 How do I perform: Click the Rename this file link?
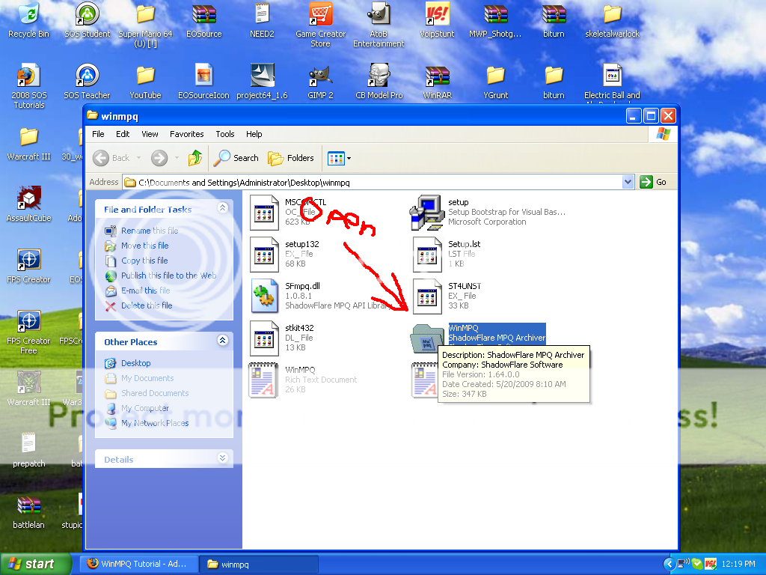[150, 231]
